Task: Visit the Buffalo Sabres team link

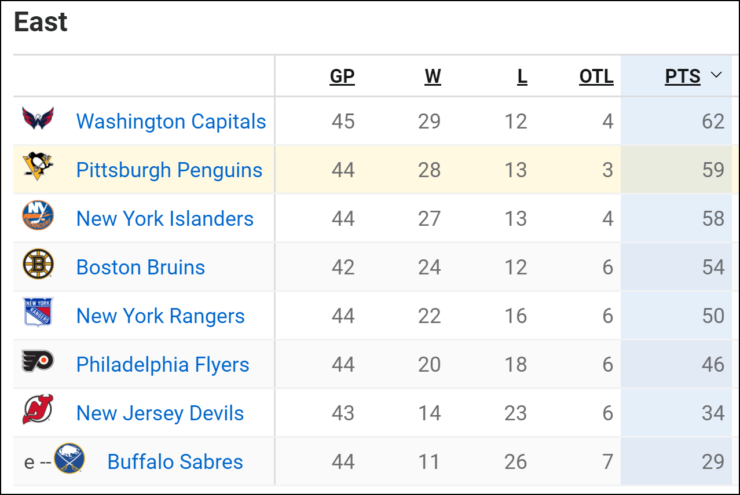Action: point(175,462)
